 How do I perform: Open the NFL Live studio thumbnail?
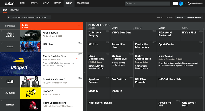point(31,47)
